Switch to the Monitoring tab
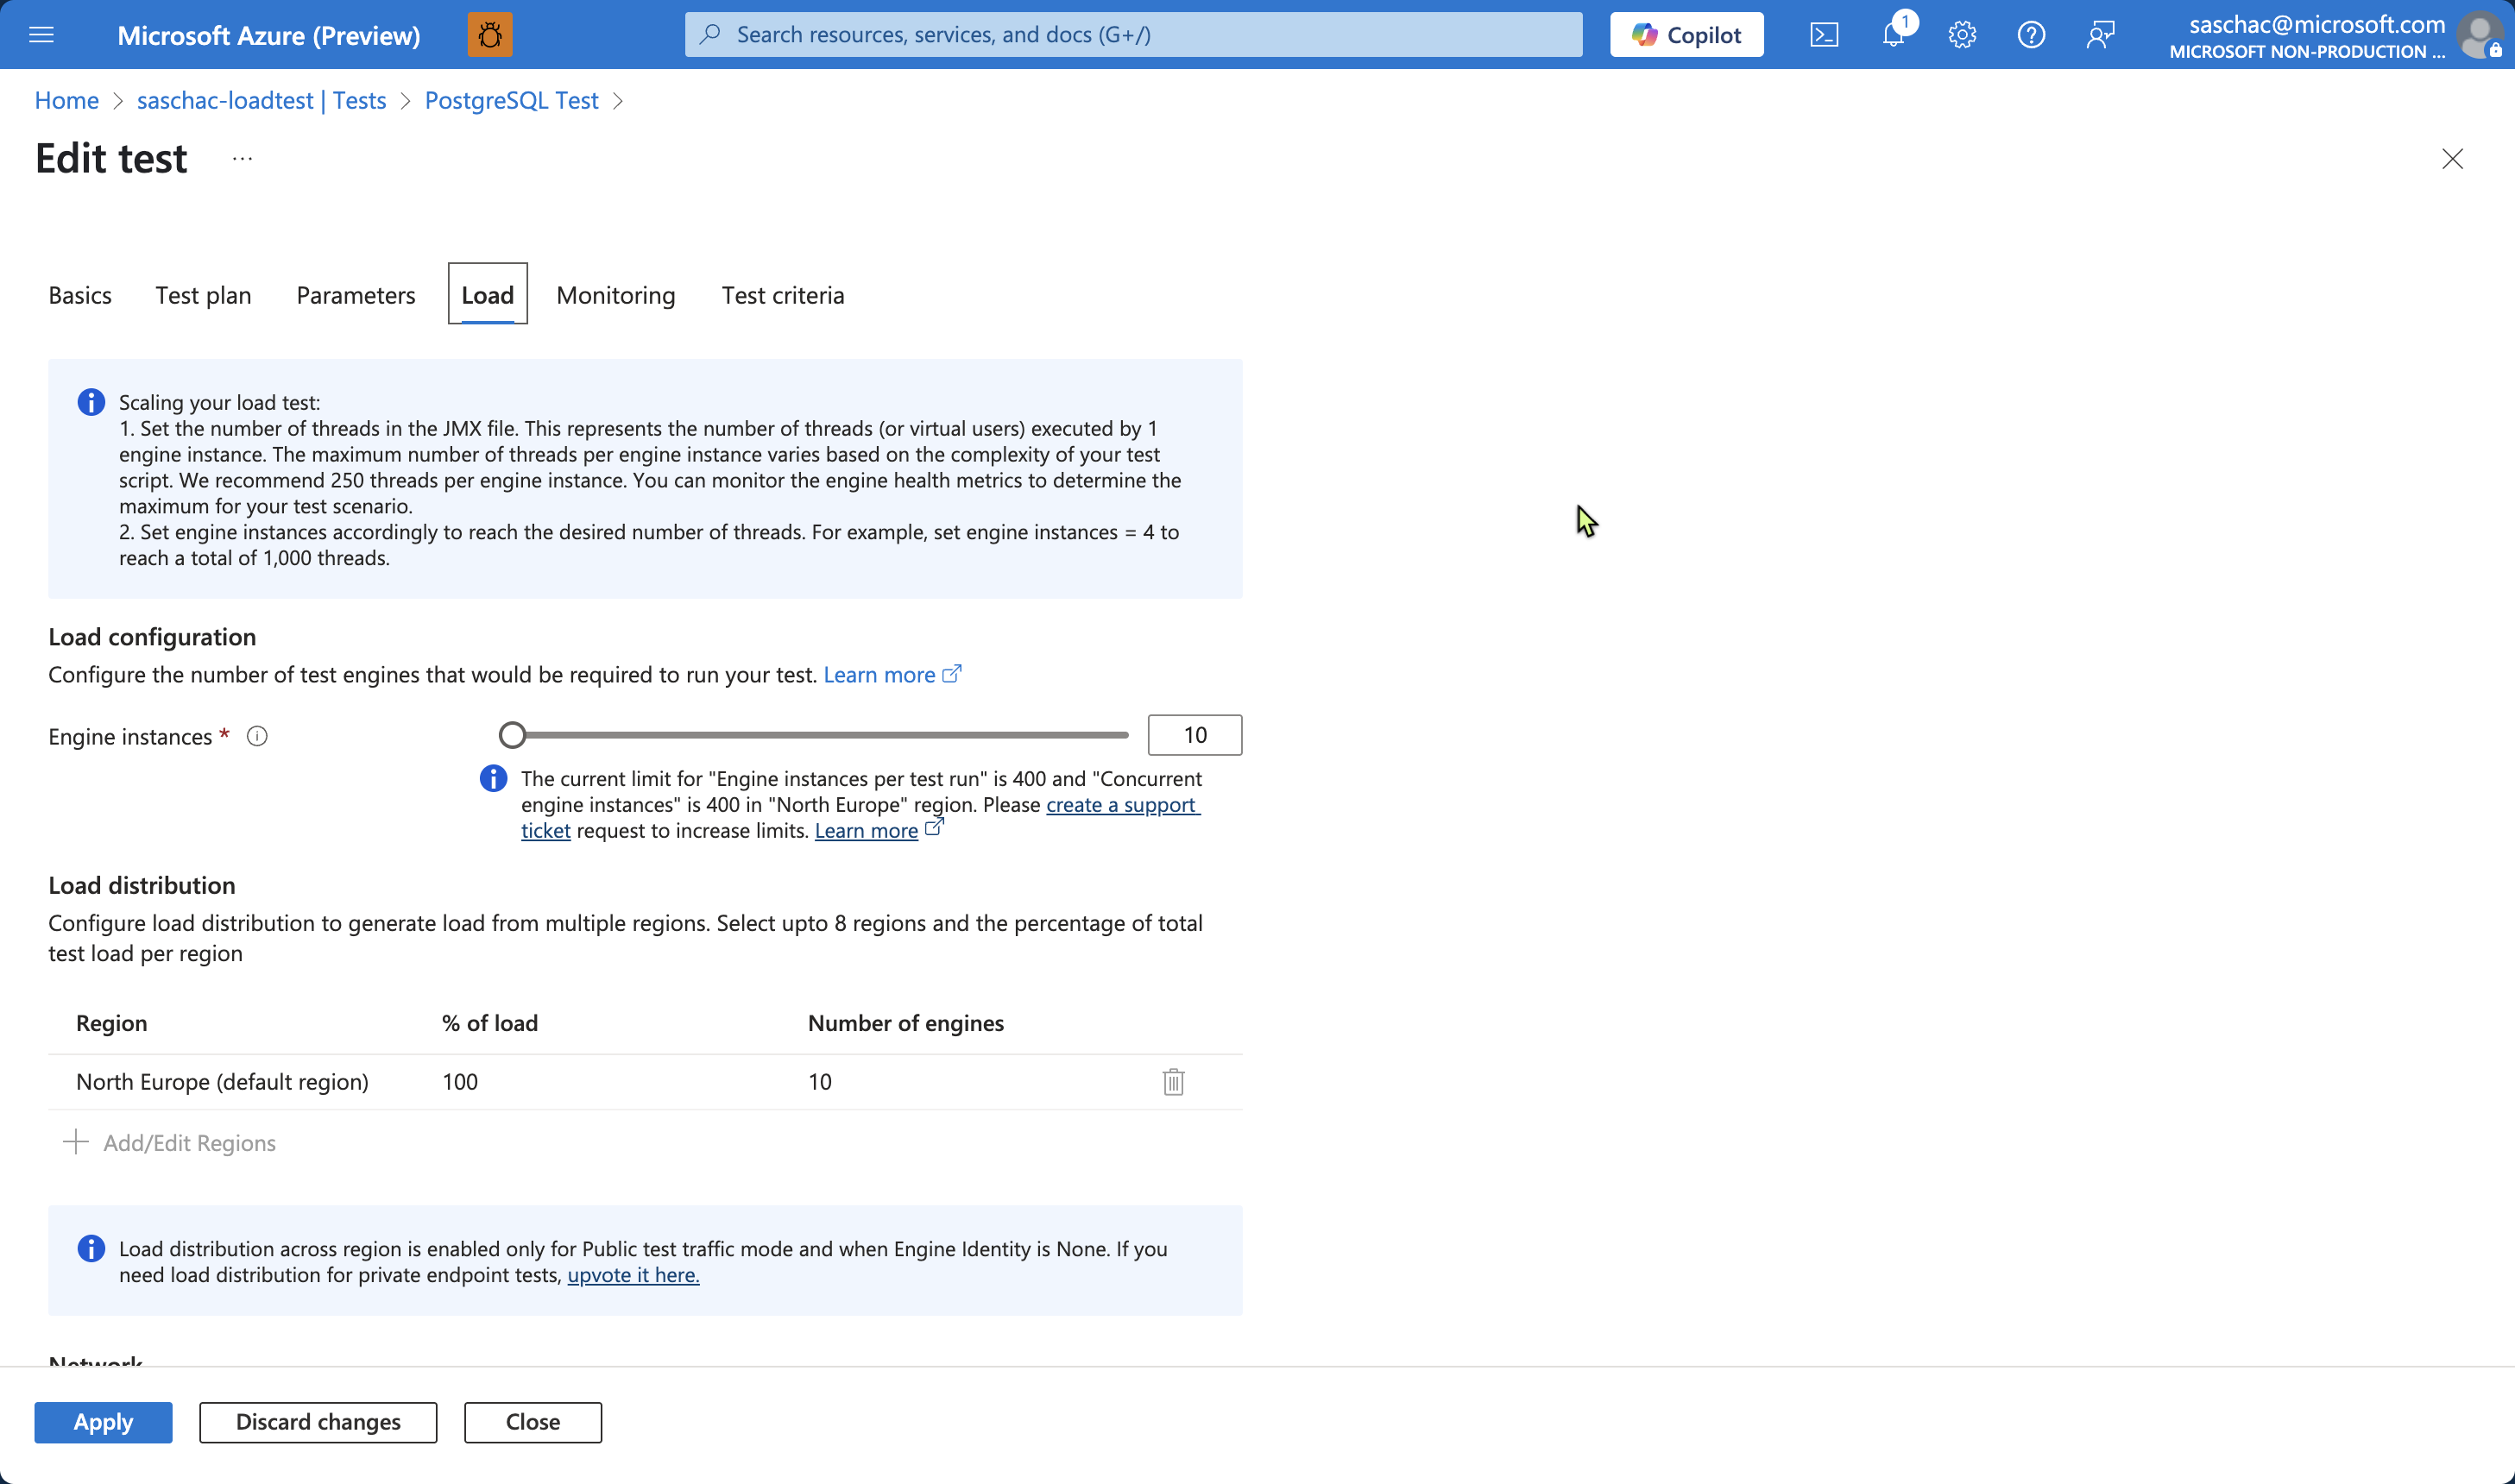The height and width of the screenshot is (1484, 2515). (616, 295)
